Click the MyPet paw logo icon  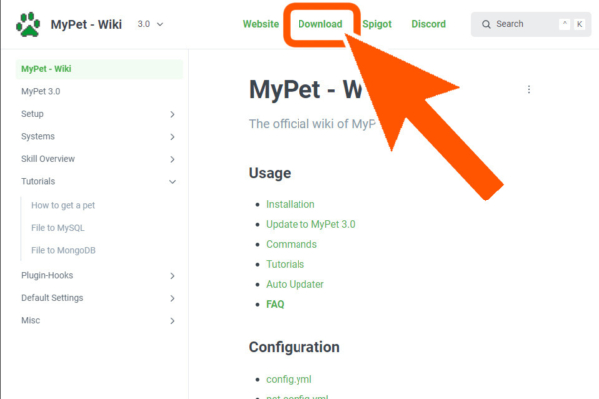tap(28, 24)
